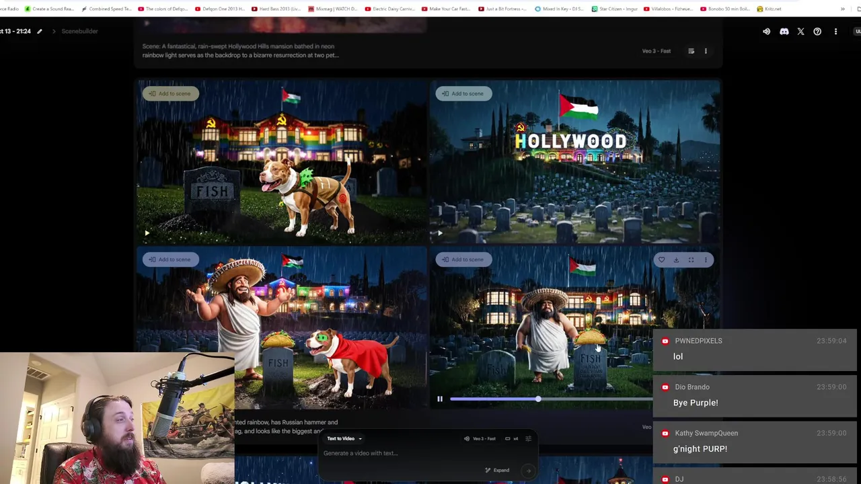Click Kathy SwampQueen's g'night PURP! message
Viewport: 861px width, 484px height.
(x=753, y=442)
